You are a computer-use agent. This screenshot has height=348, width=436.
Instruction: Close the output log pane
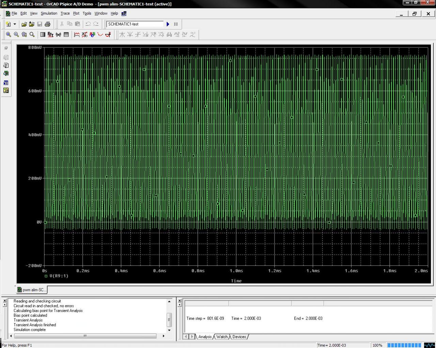(5, 301)
